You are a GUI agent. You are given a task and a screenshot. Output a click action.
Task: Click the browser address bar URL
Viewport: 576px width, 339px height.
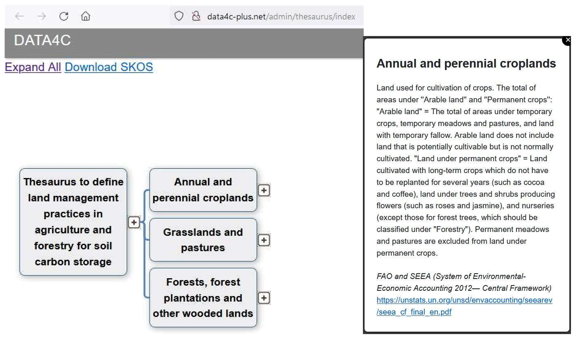click(281, 17)
